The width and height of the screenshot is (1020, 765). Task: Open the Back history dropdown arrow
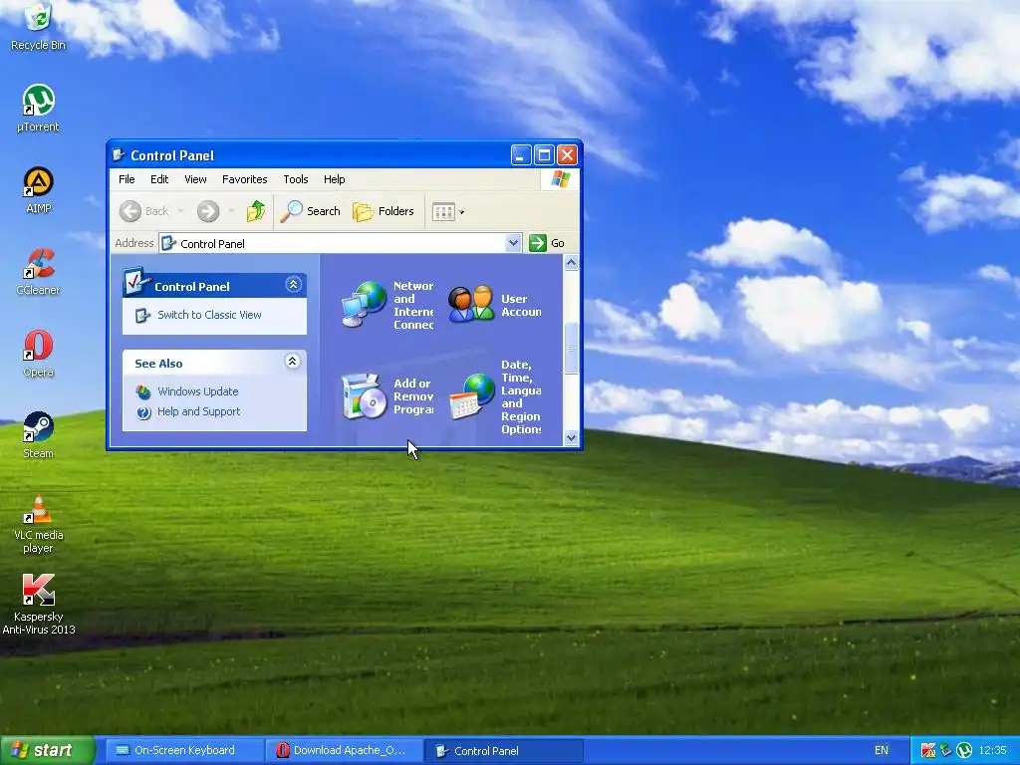click(x=181, y=211)
